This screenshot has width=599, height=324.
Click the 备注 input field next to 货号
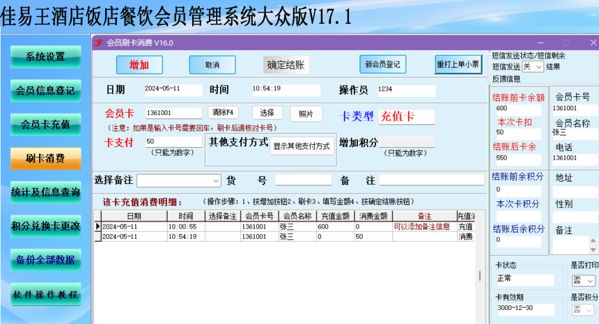pyautogui.click(x=432, y=180)
